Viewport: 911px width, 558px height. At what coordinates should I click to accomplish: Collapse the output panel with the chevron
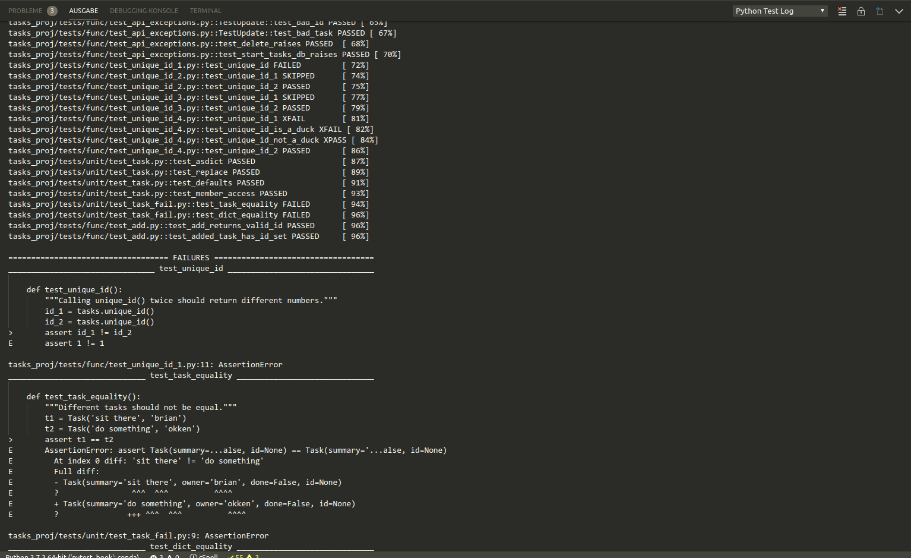[x=899, y=11]
